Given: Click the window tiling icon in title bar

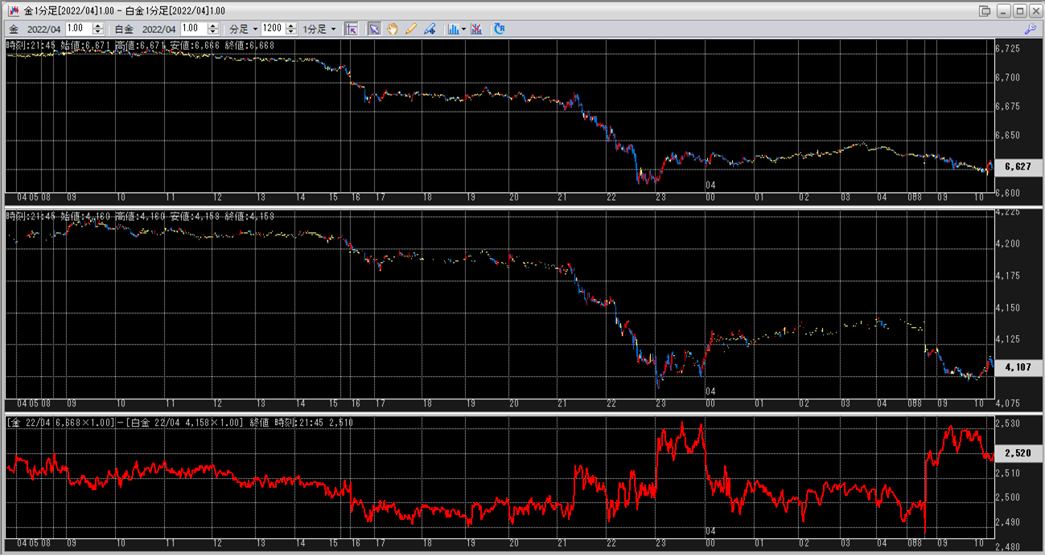Looking at the screenshot, I should pos(985,10).
